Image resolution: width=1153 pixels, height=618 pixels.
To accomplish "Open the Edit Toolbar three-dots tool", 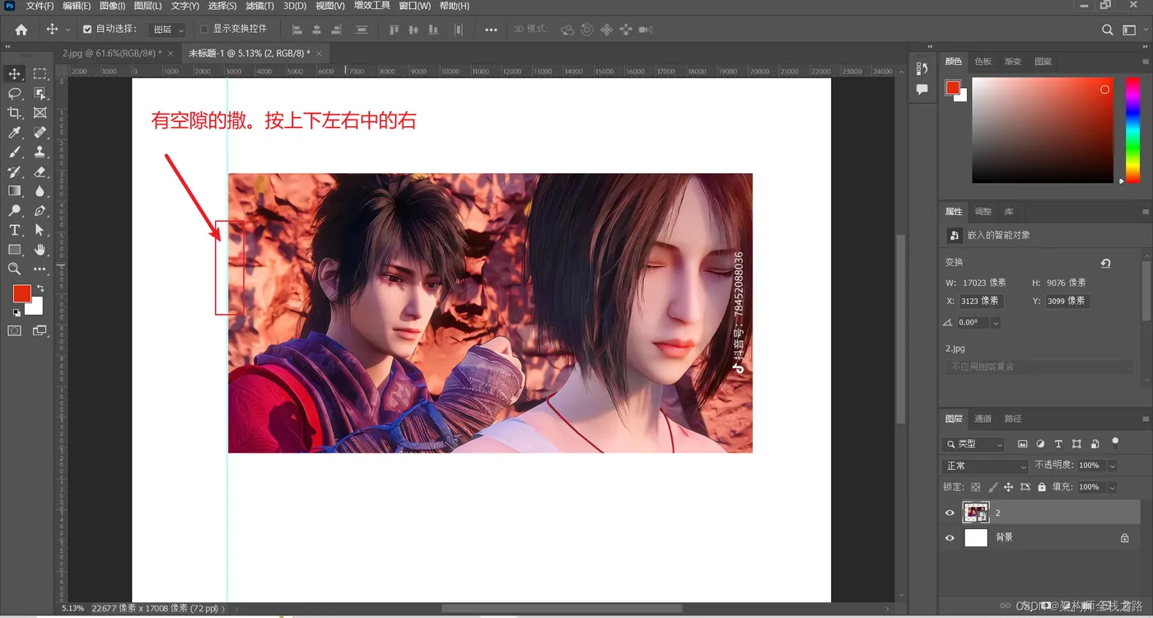I will [x=40, y=269].
